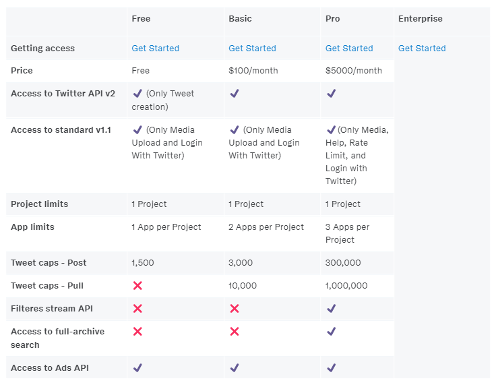This screenshot has width=496, height=387.
Task: Click Basic checkmark for Ads API access
Action: click(x=235, y=367)
